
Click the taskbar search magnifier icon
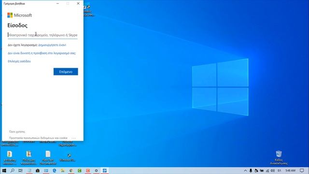[12, 171]
